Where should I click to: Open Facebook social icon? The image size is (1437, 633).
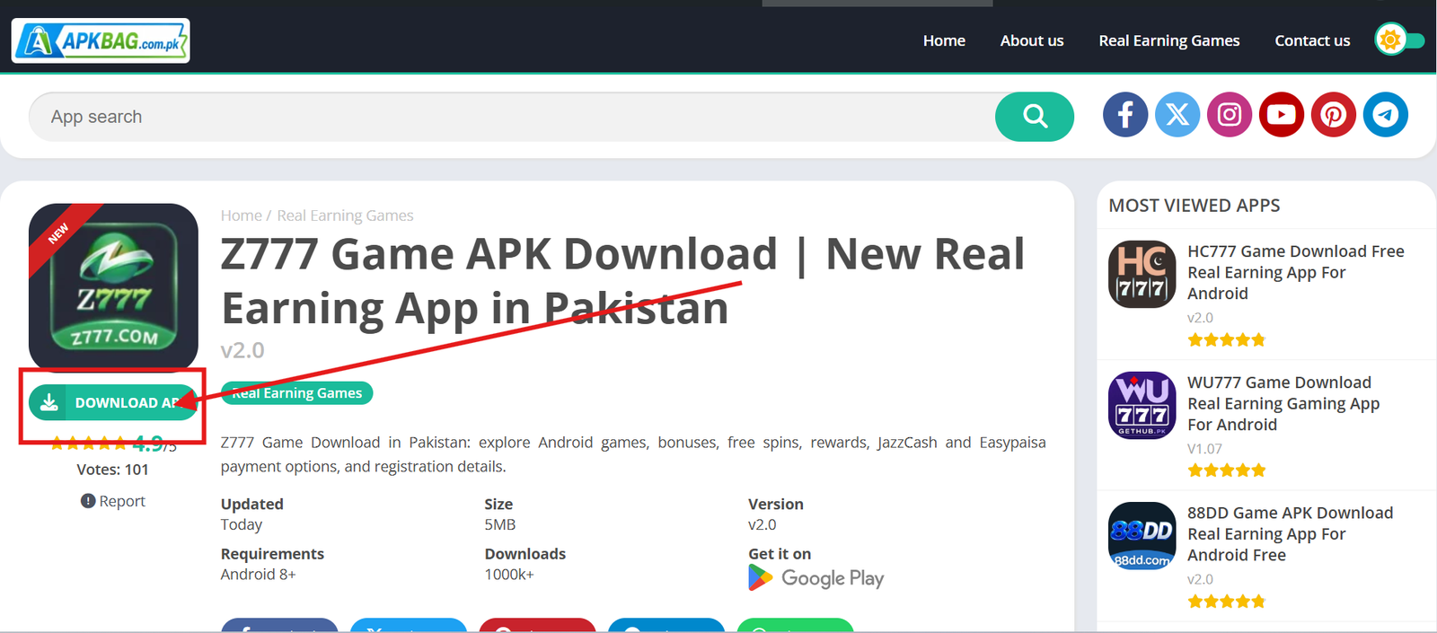(1125, 115)
